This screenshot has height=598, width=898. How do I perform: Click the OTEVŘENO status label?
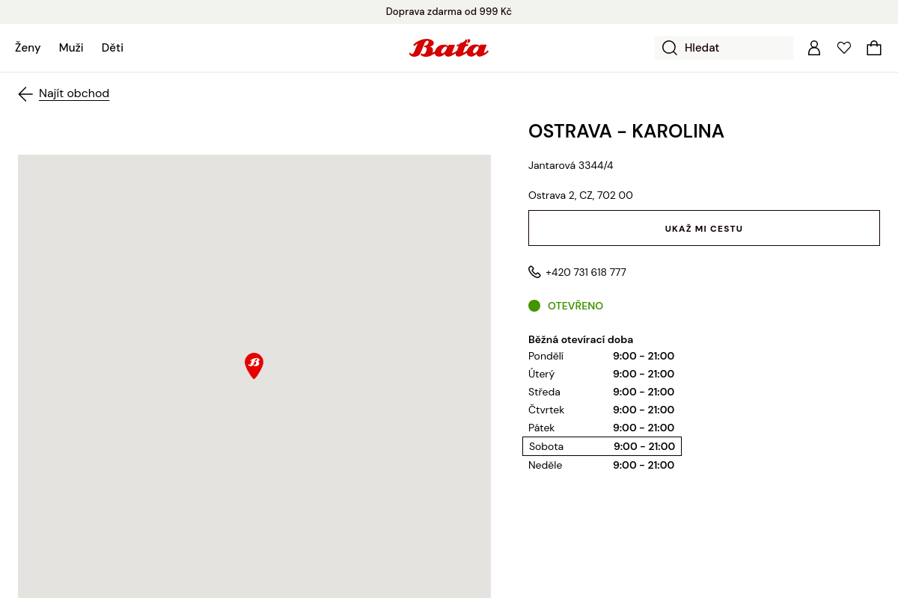tap(575, 306)
